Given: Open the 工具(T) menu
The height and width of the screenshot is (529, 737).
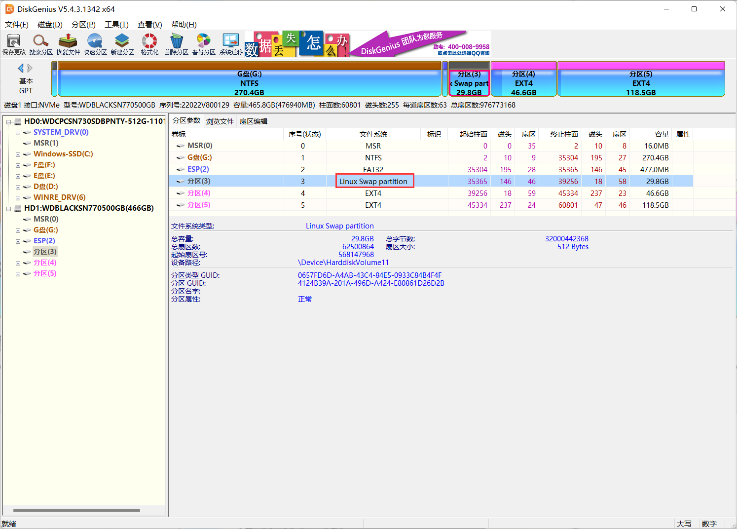Looking at the screenshot, I should tap(116, 25).
